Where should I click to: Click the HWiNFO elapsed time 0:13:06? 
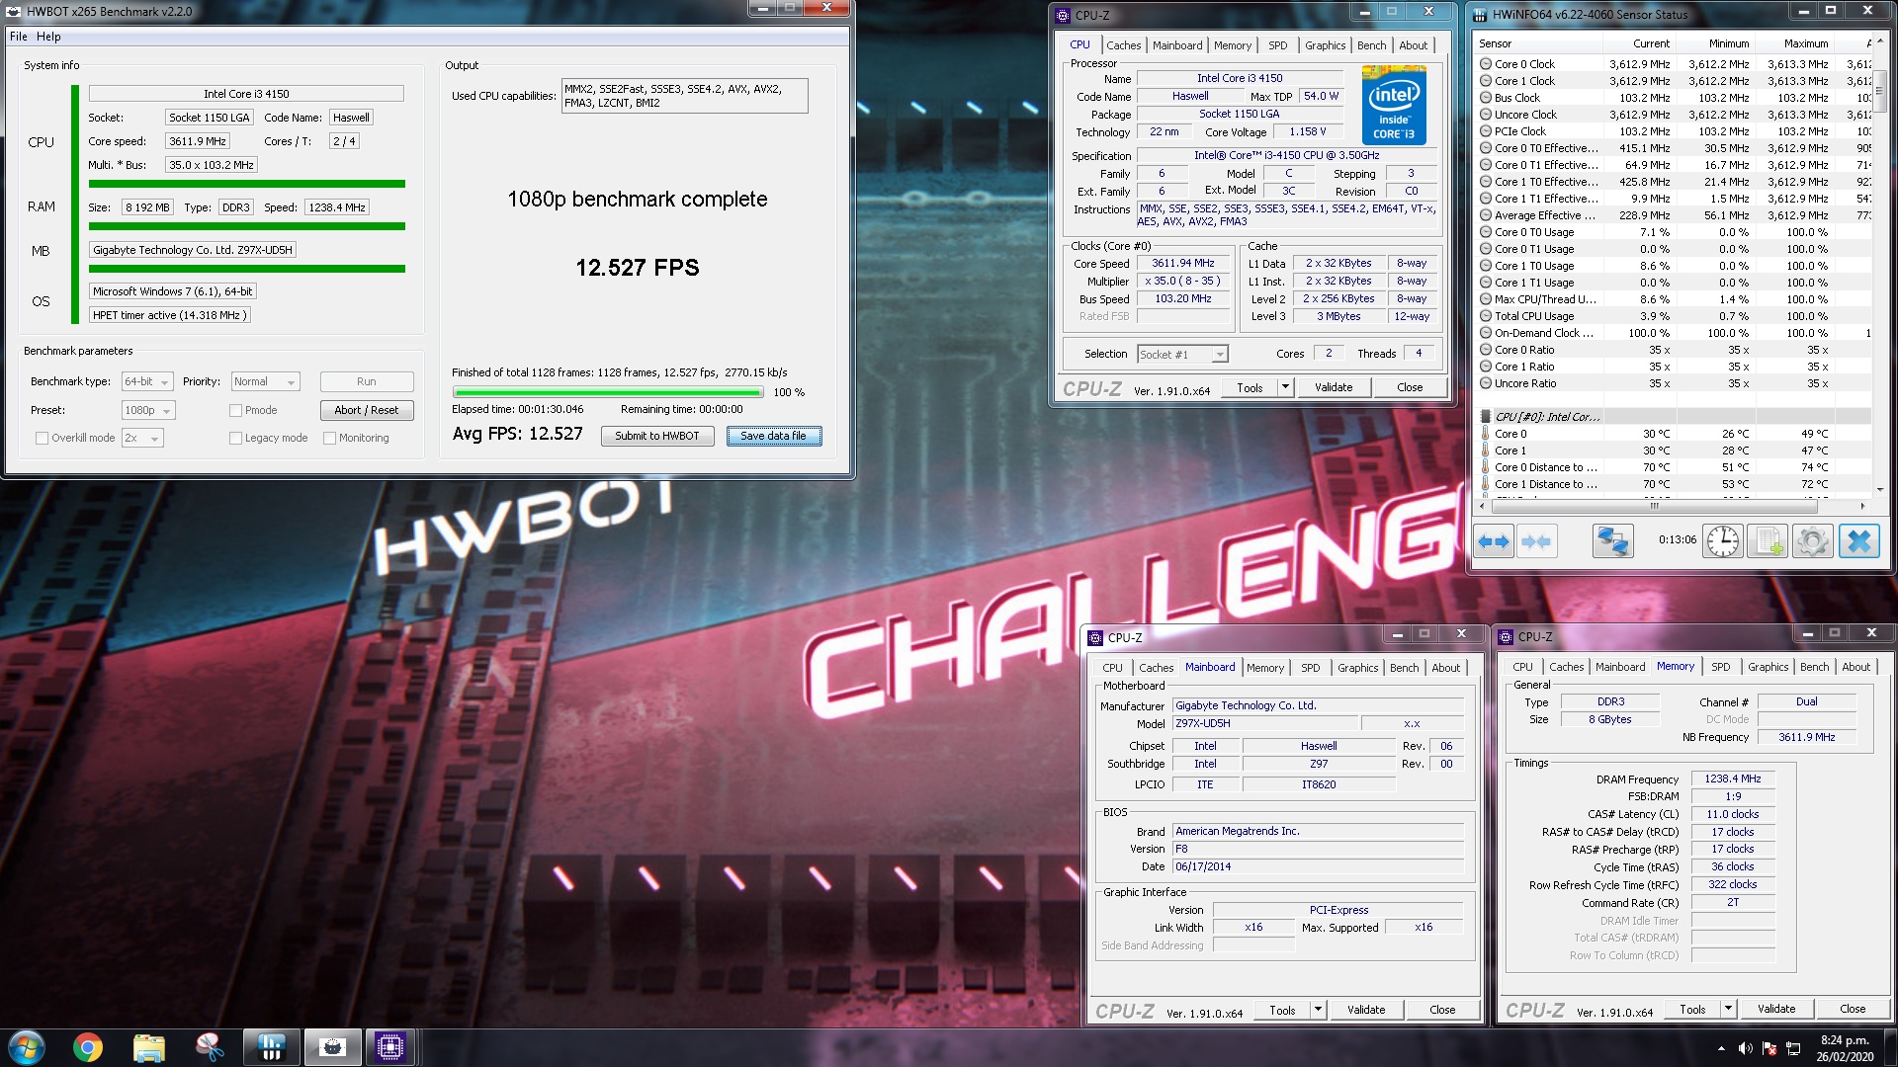pos(1677,539)
